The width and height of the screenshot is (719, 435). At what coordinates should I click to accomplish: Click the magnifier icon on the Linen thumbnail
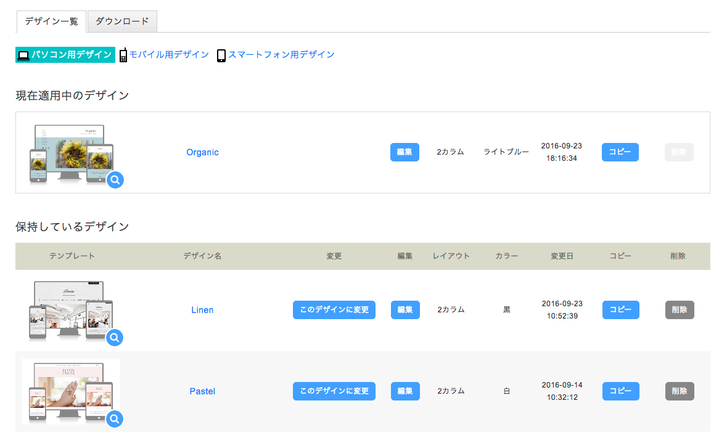(115, 338)
